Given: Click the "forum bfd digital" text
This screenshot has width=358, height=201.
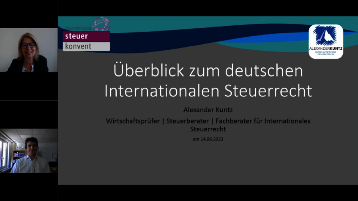Looking at the screenshot, I should point(78,29).
